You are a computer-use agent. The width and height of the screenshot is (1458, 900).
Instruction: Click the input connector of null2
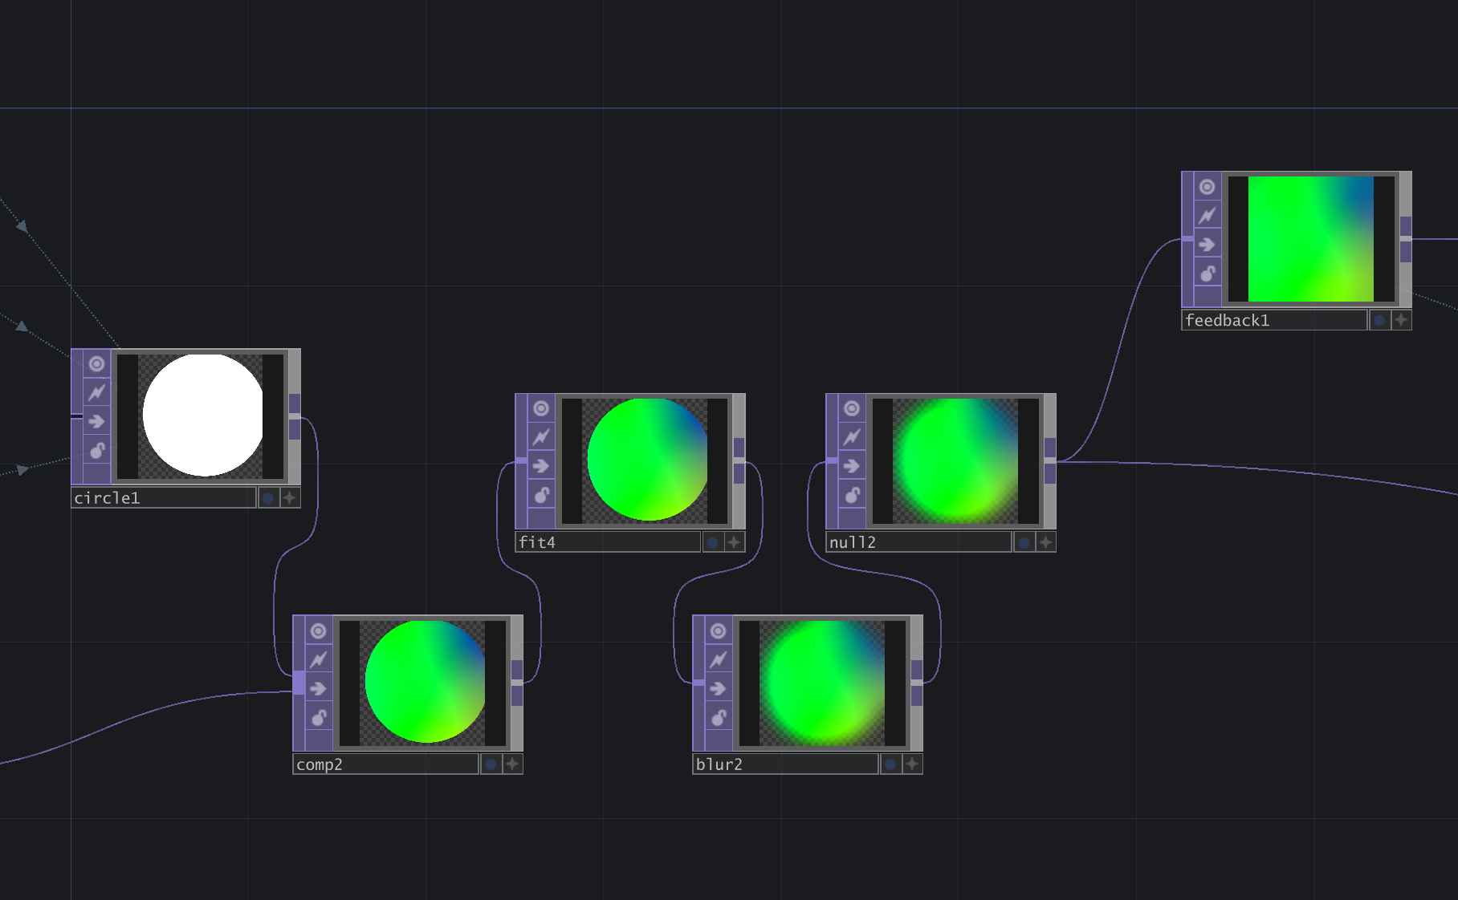[832, 460]
